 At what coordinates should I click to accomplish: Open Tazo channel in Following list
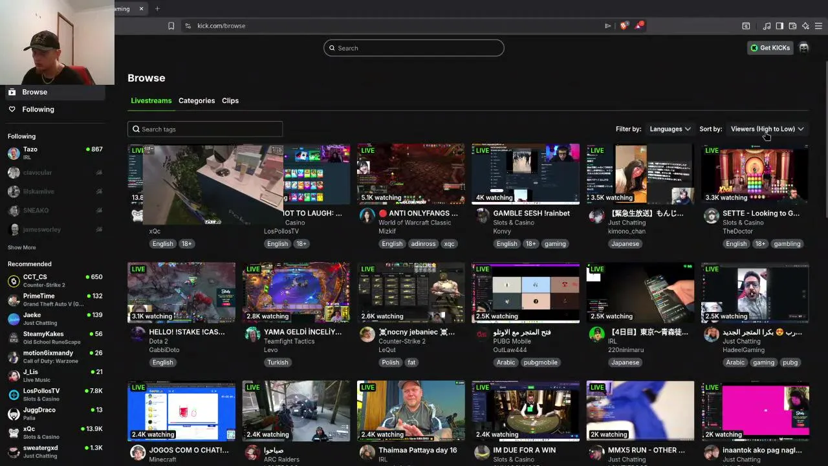[55, 153]
